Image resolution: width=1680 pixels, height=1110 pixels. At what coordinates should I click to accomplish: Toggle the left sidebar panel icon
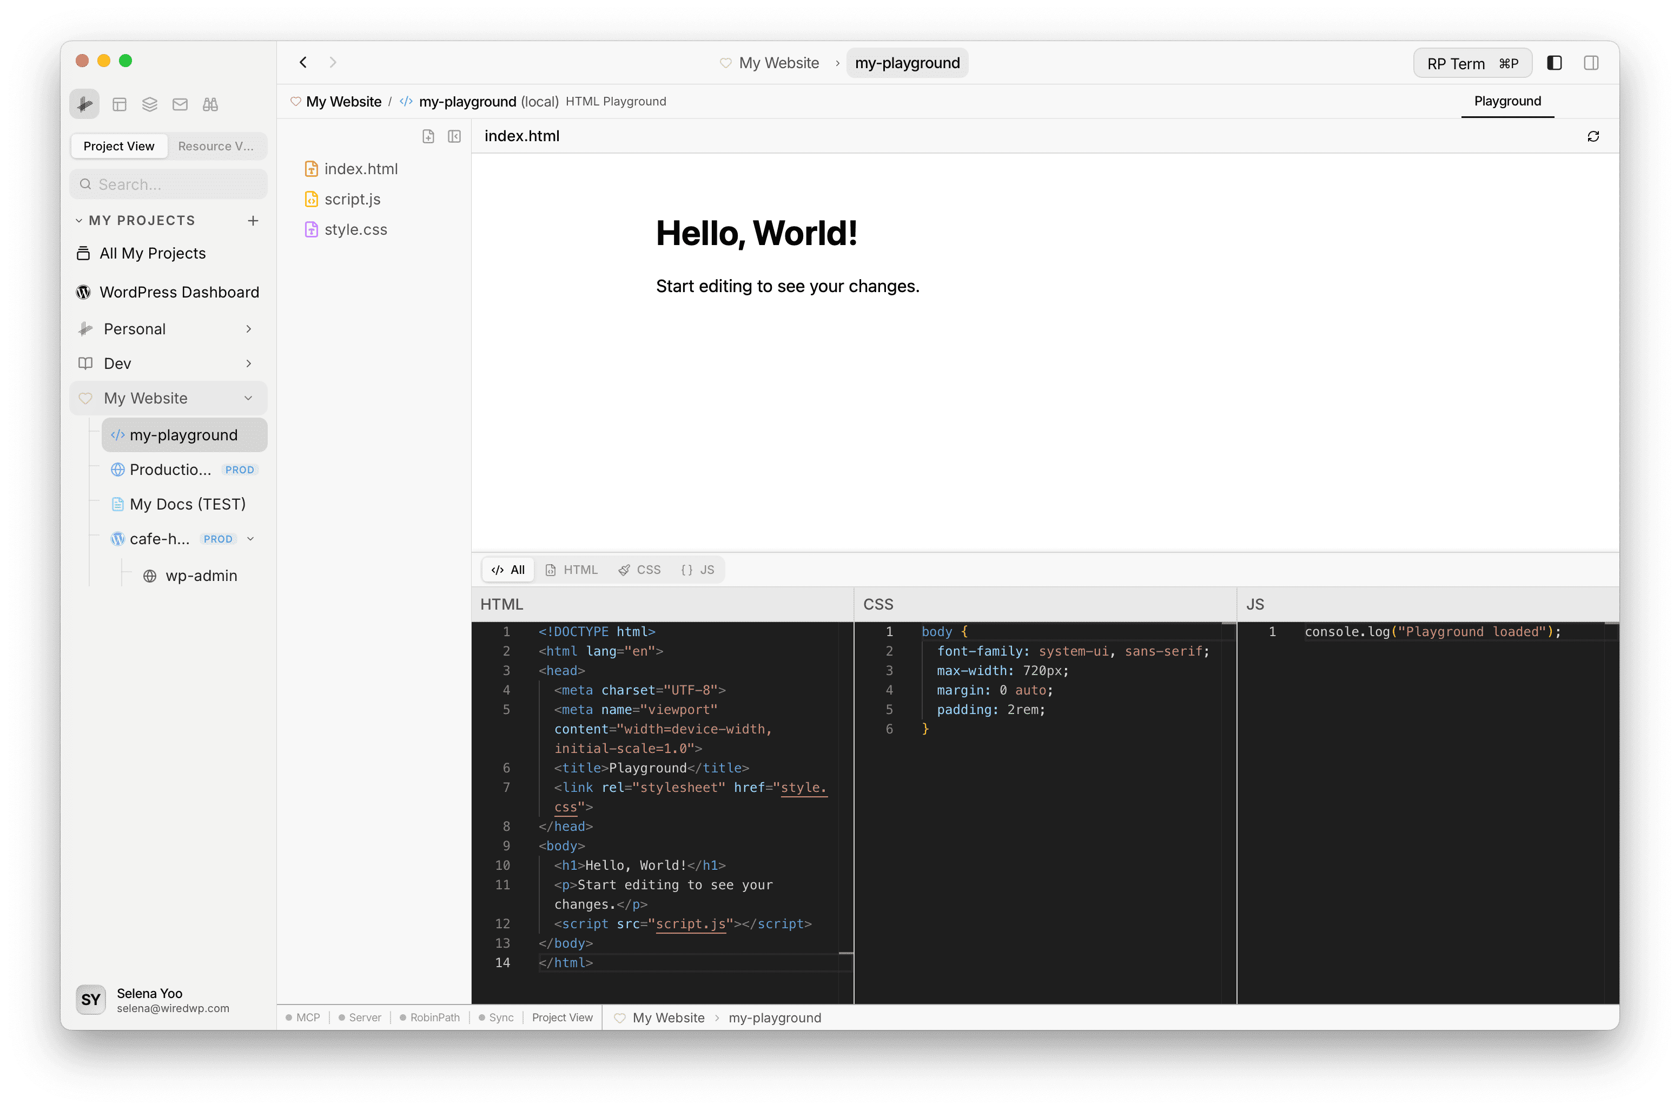(1554, 63)
